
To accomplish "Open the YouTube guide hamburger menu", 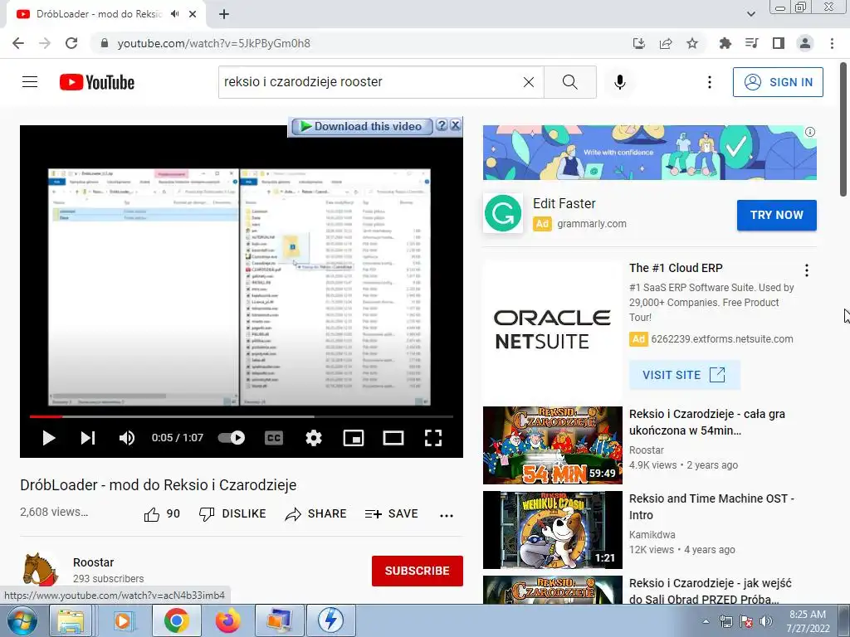I will click(x=30, y=82).
